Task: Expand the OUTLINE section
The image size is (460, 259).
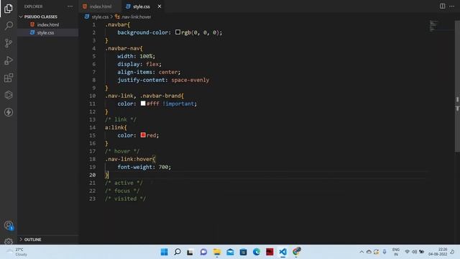Action: coord(32,240)
